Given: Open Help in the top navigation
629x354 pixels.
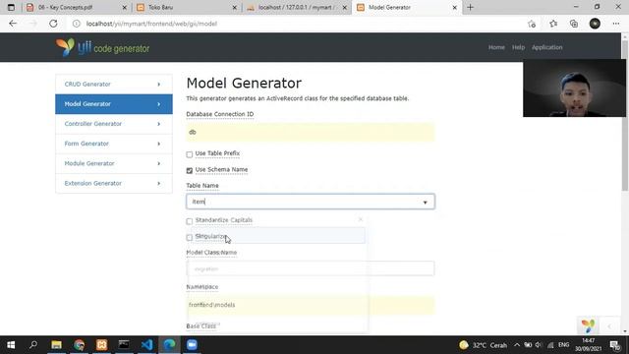Looking at the screenshot, I should point(518,47).
